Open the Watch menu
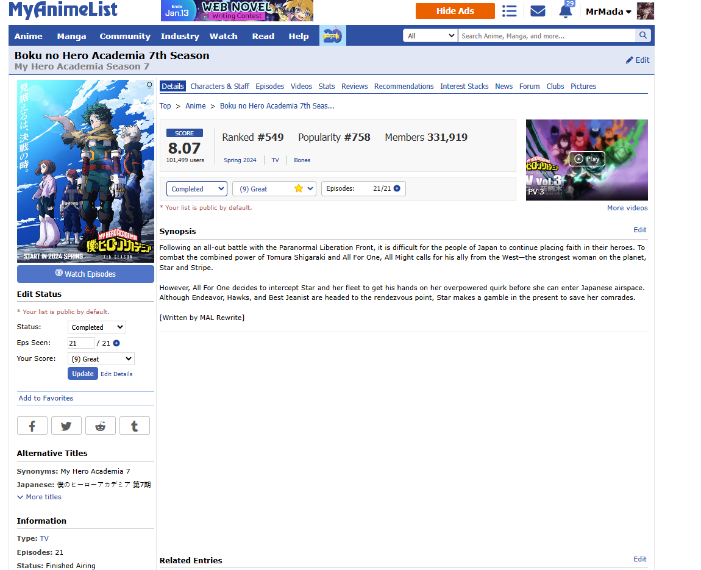Image resolution: width=701 pixels, height=570 pixels. (224, 36)
